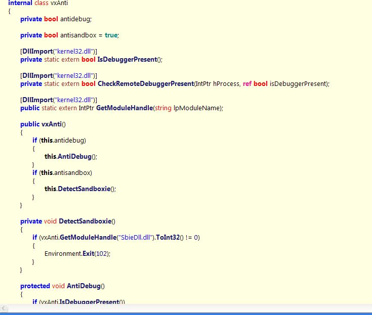Click the antidebug field in private bool declaration
The height and width of the screenshot is (315, 372).
point(75,19)
